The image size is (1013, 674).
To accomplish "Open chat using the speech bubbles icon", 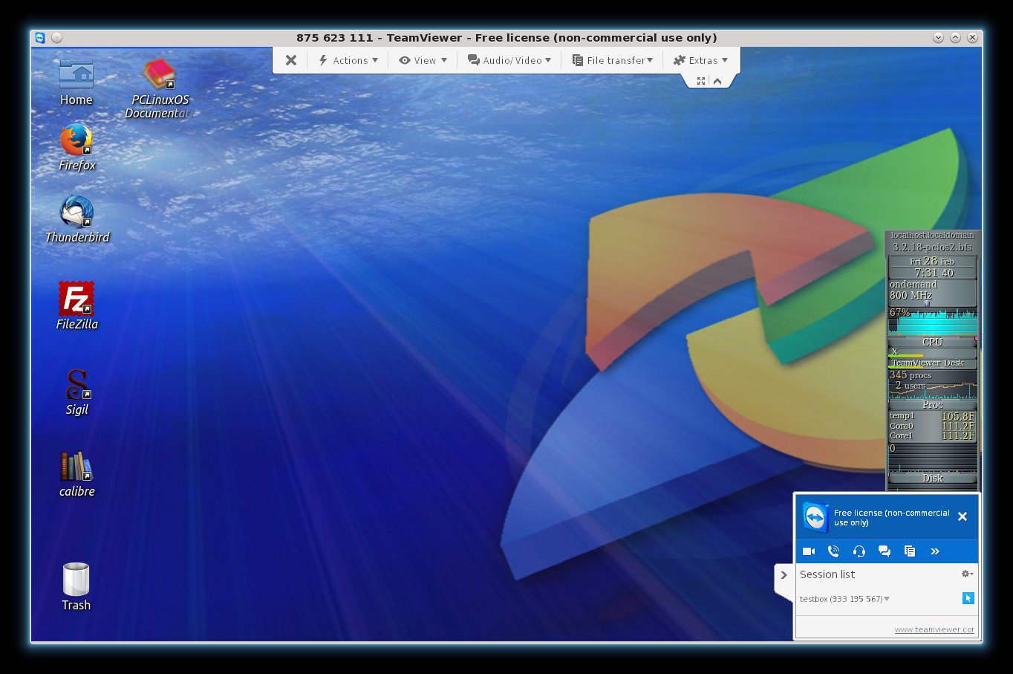I will point(885,551).
